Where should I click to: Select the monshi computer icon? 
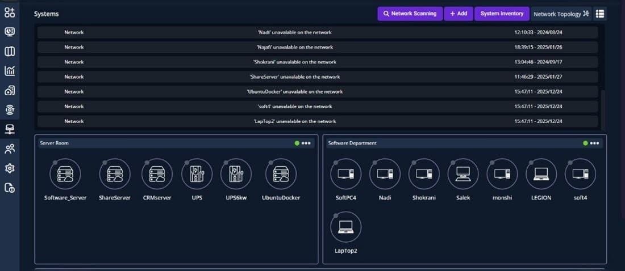pos(502,174)
